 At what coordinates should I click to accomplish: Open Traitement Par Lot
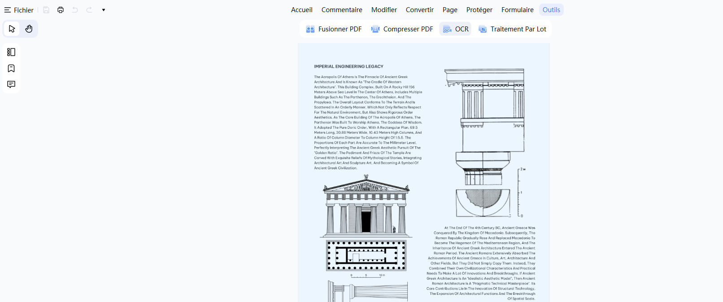click(x=512, y=29)
